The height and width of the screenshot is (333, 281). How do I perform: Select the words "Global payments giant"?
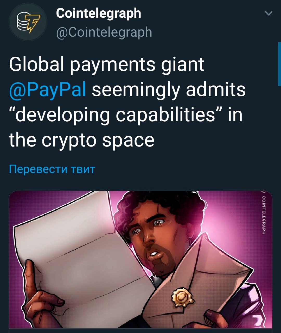[107, 65]
